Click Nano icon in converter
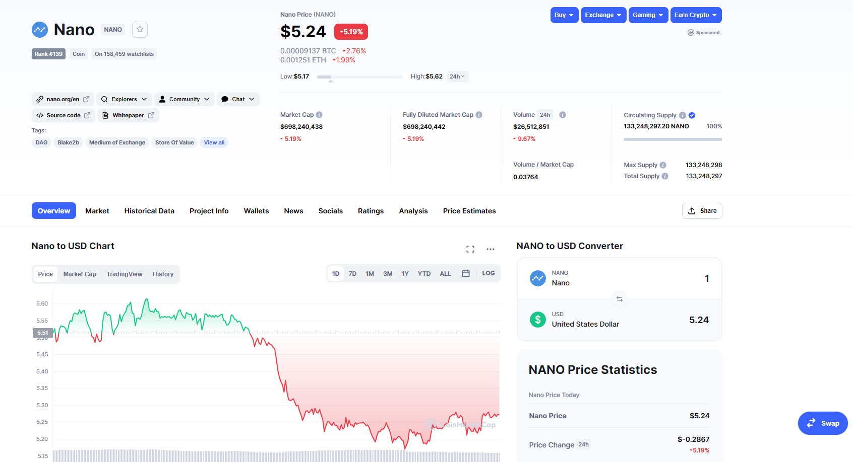 538,278
